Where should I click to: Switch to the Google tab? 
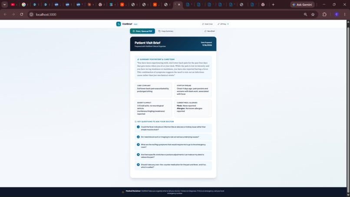pyautogui.click(x=23, y=4)
